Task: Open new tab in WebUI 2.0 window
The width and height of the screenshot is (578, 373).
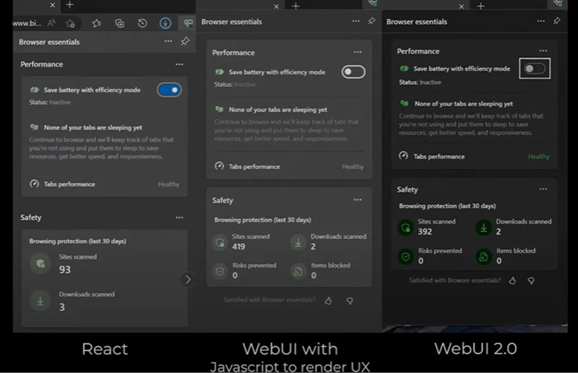Action: [481, 6]
